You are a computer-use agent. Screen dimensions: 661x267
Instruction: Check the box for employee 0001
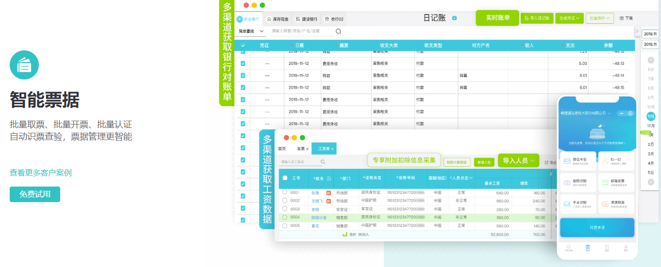pyautogui.click(x=285, y=192)
